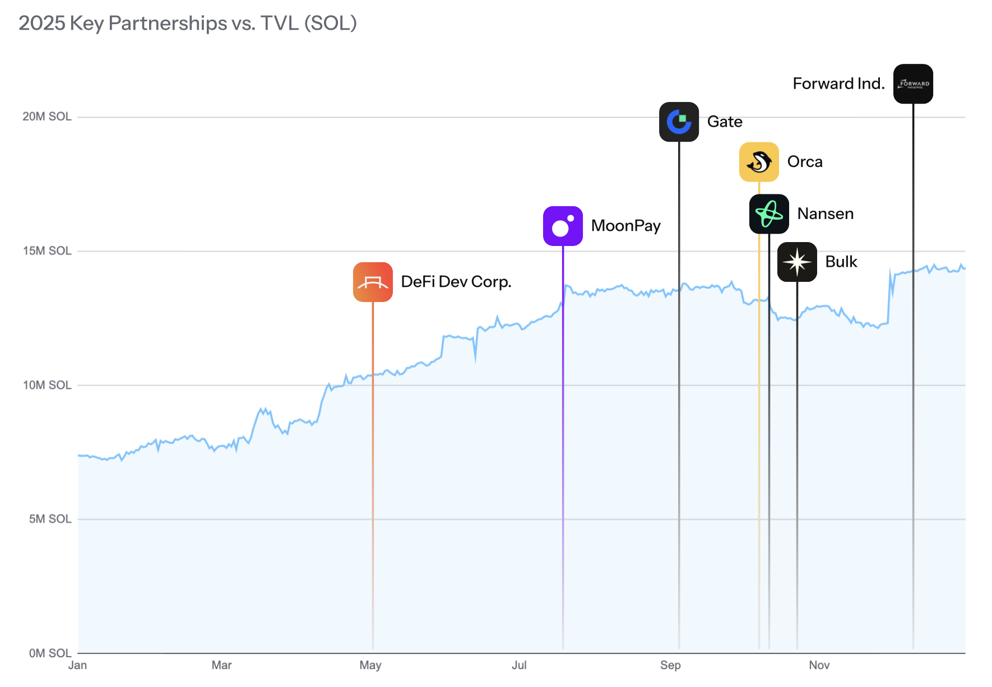
Task: Click the Nov label on time axis
Action: [819, 665]
